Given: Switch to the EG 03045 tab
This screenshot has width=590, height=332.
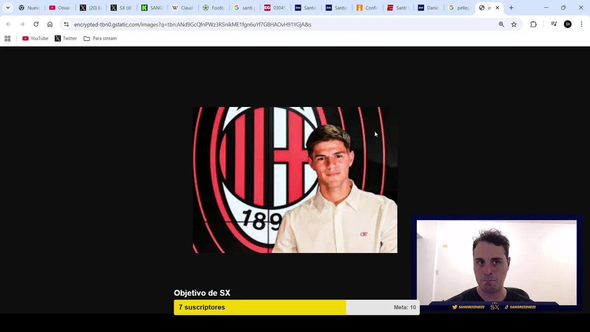Looking at the screenshot, I should point(276,8).
